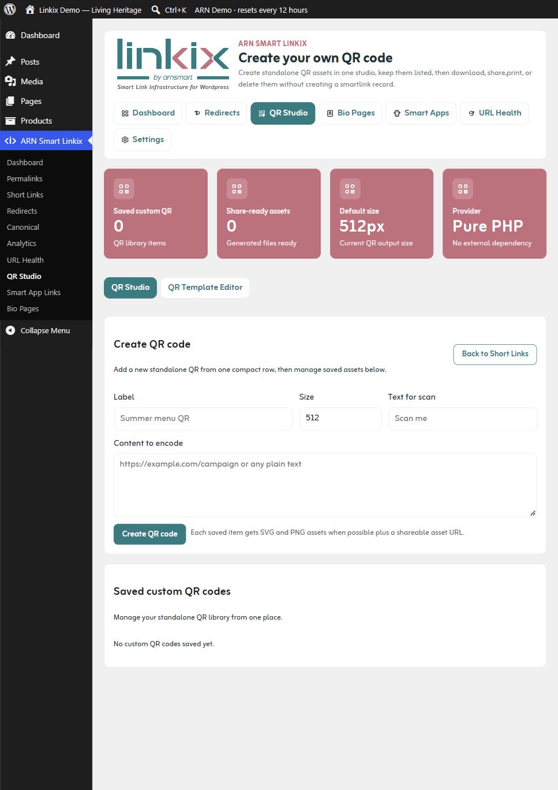The width and height of the screenshot is (558, 790).
Task: Open the URL Health tab
Action: (494, 113)
